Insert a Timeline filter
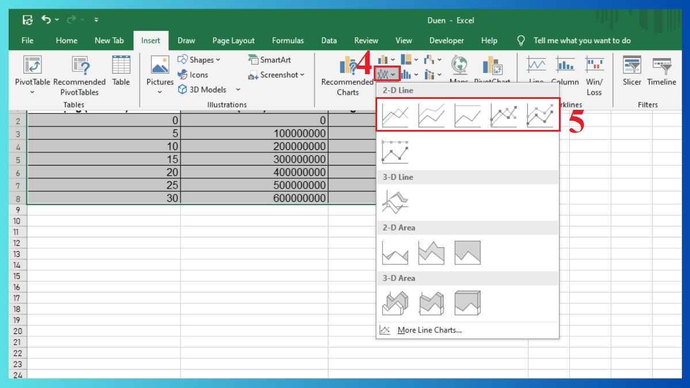Viewport: 690px width, 388px height. click(x=661, y=72)
